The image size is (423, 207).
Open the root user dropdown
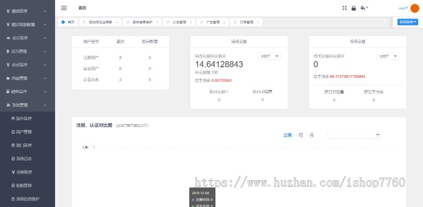pos(403,8)
